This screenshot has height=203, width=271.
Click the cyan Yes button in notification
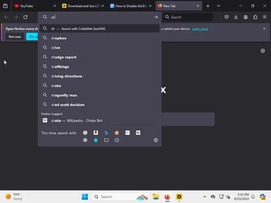pos(32,36)
